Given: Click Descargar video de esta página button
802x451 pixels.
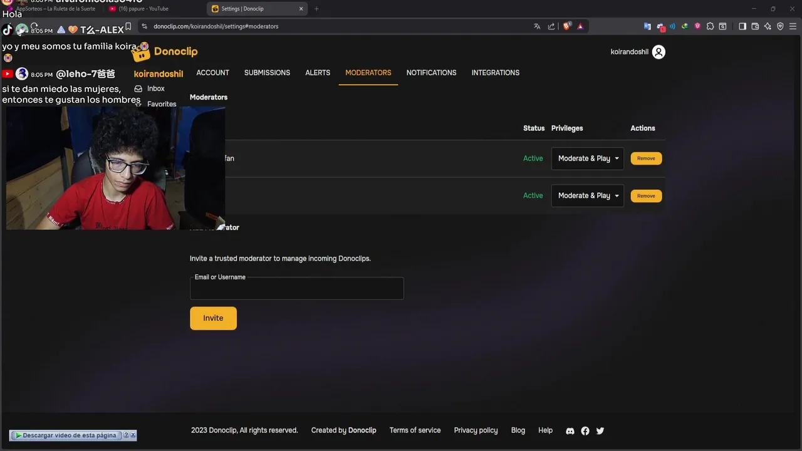Looking at the screenshot, I should 66,435.
